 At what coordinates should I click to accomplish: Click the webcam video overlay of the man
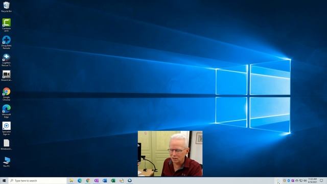pyautogui.click(x=170, y=153)
